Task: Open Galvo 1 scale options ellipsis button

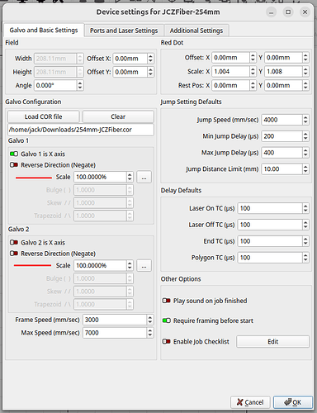Action: tap(144, 177)
